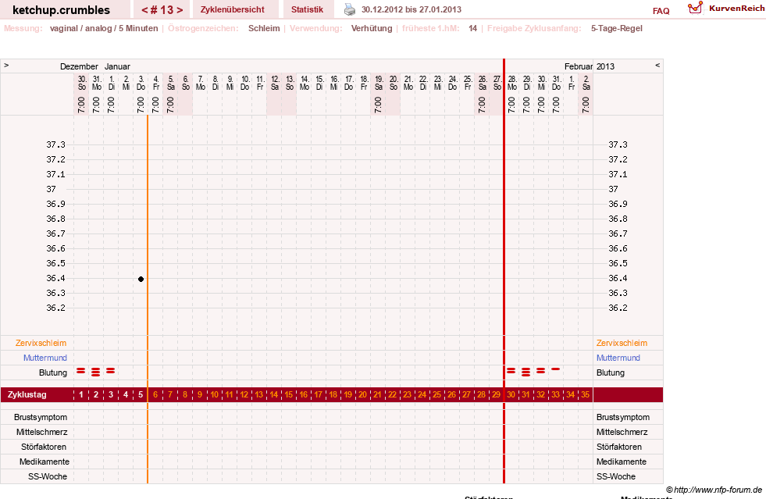Click the left Zervixschleim row label
This screenshot has height=499, width=766.
click(41, 343)
